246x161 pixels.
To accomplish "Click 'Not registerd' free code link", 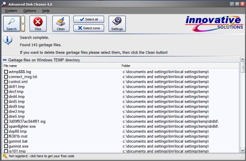I will pos(42,156).
